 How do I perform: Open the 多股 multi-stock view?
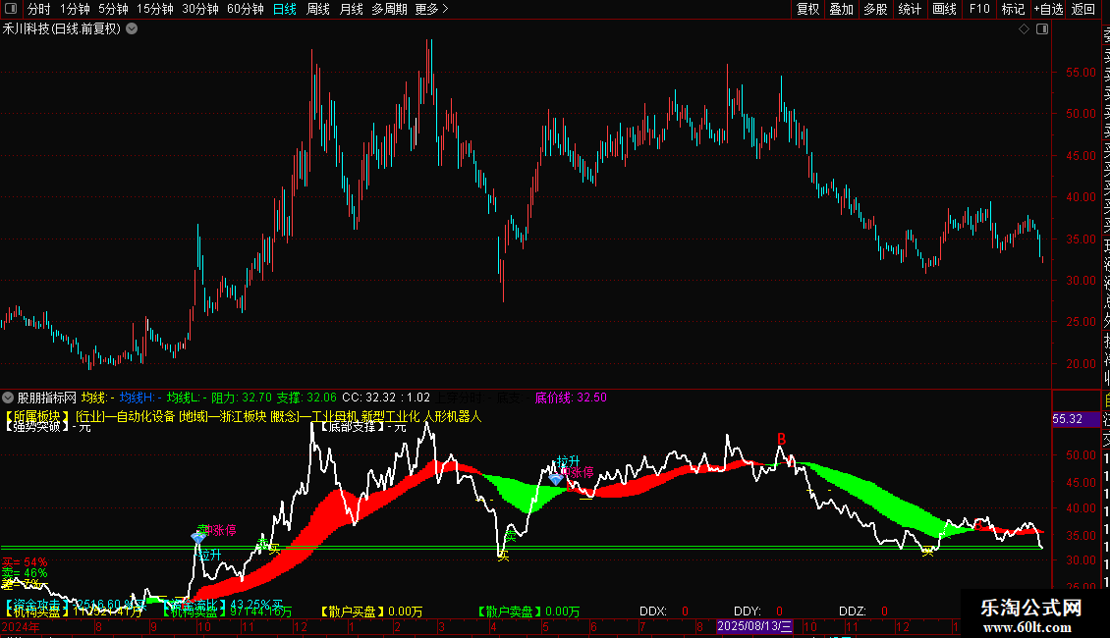(x=875, y=9)
